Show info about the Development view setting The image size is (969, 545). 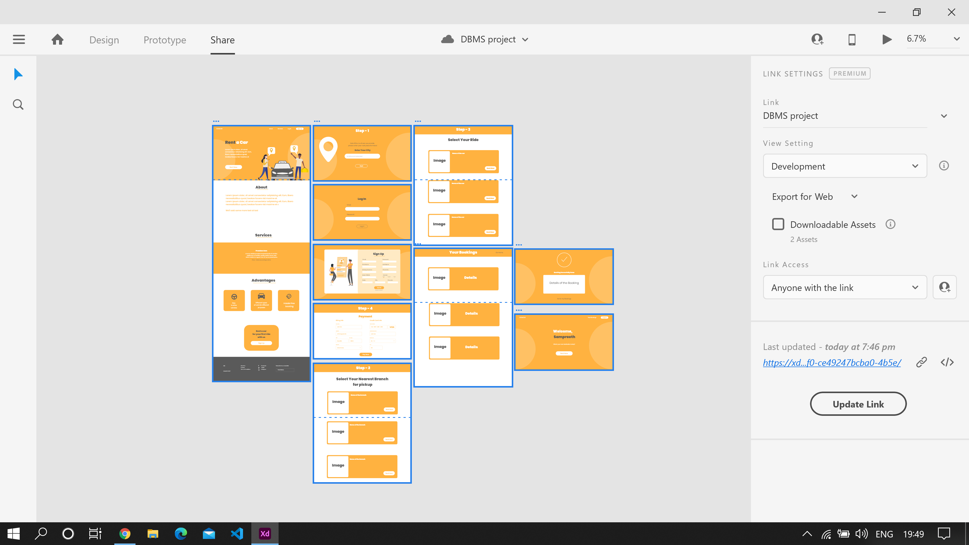944,166
